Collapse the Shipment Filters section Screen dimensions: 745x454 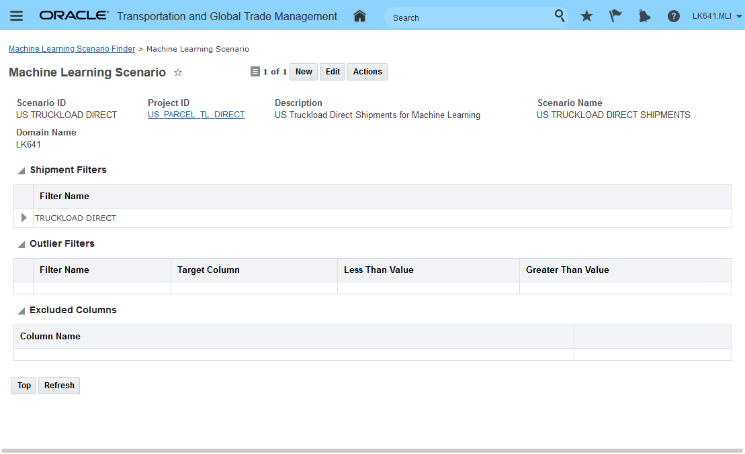[x=21, y=171]
